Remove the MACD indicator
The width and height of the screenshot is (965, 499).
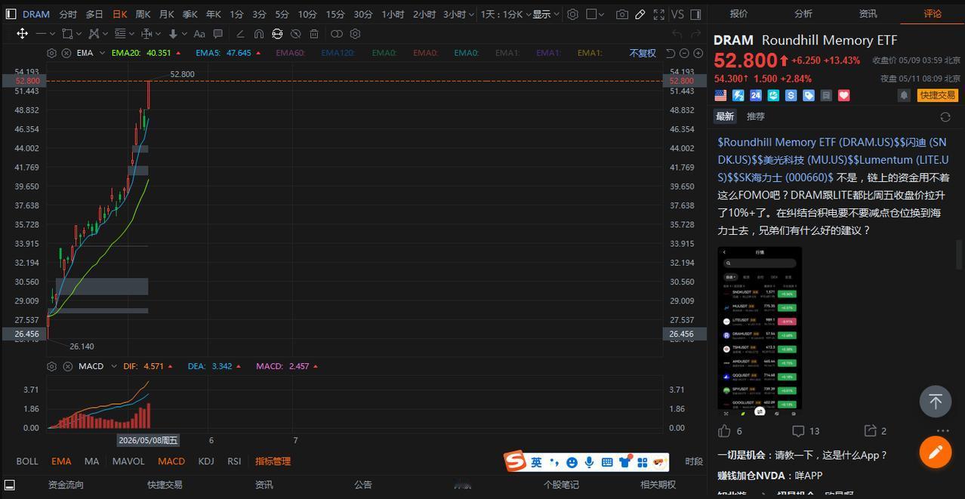[x=66, y=366]
